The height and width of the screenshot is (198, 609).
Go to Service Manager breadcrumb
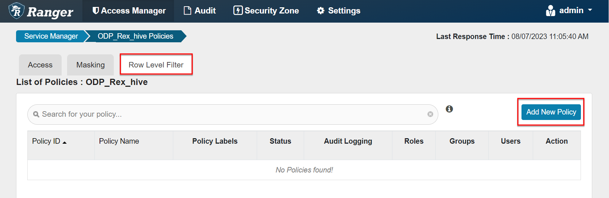[51, 36]
